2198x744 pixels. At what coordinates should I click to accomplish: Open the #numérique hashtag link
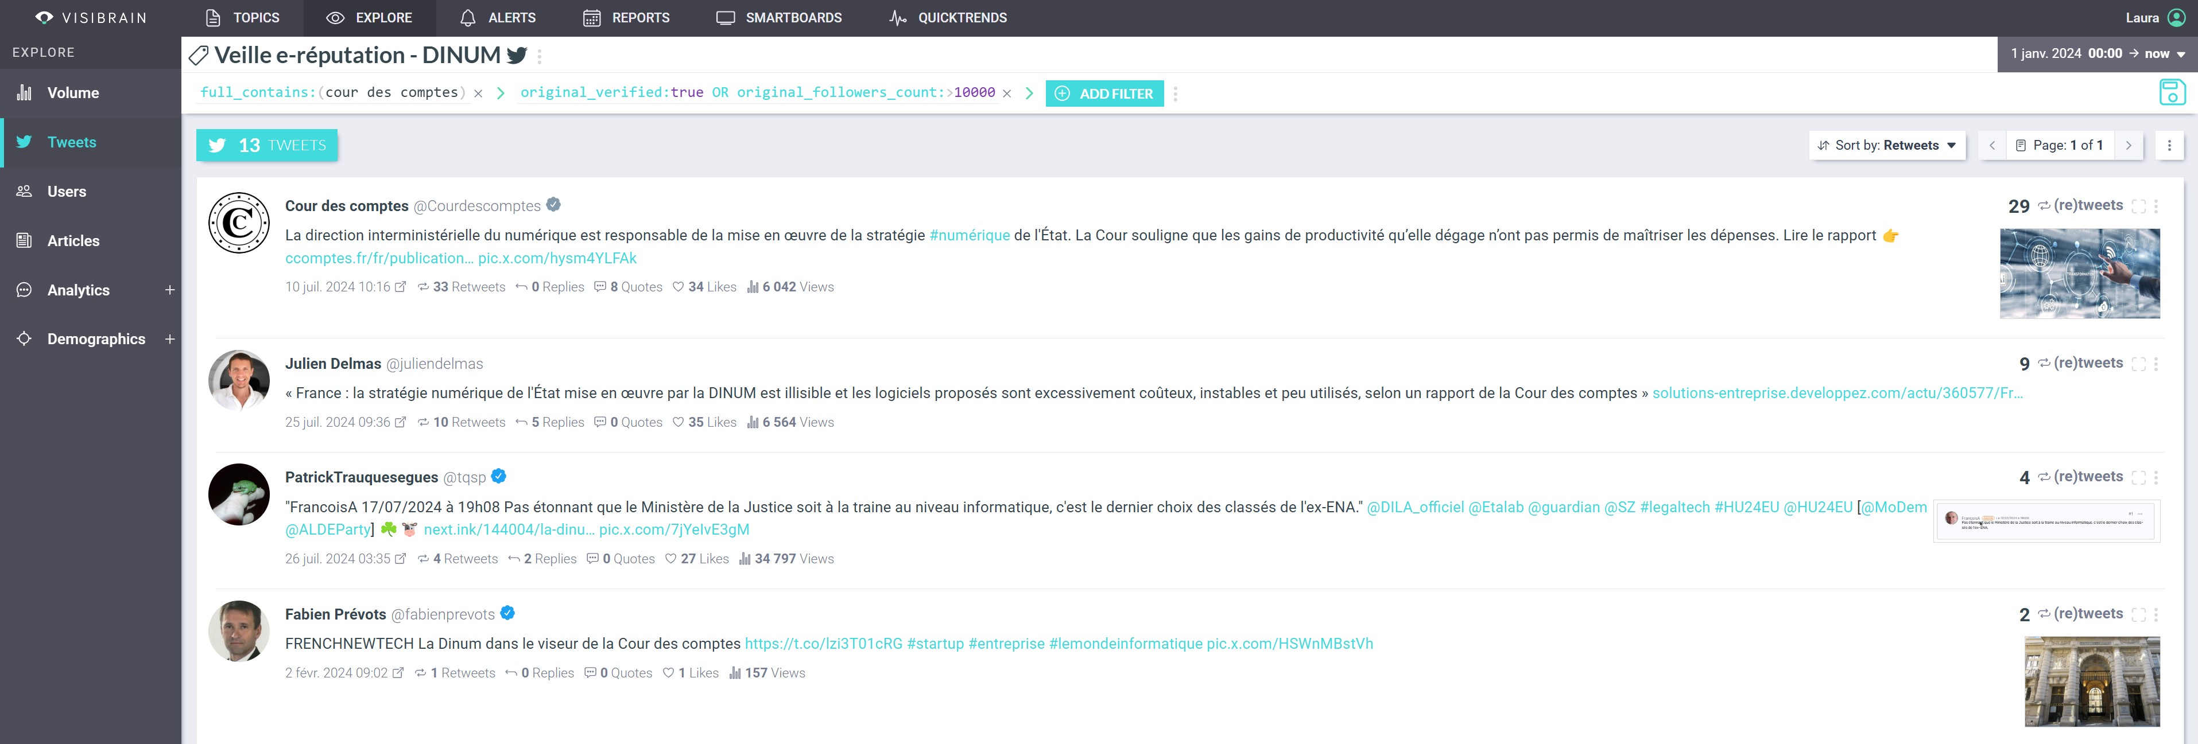pyautogui.click(x=970, y=235)
